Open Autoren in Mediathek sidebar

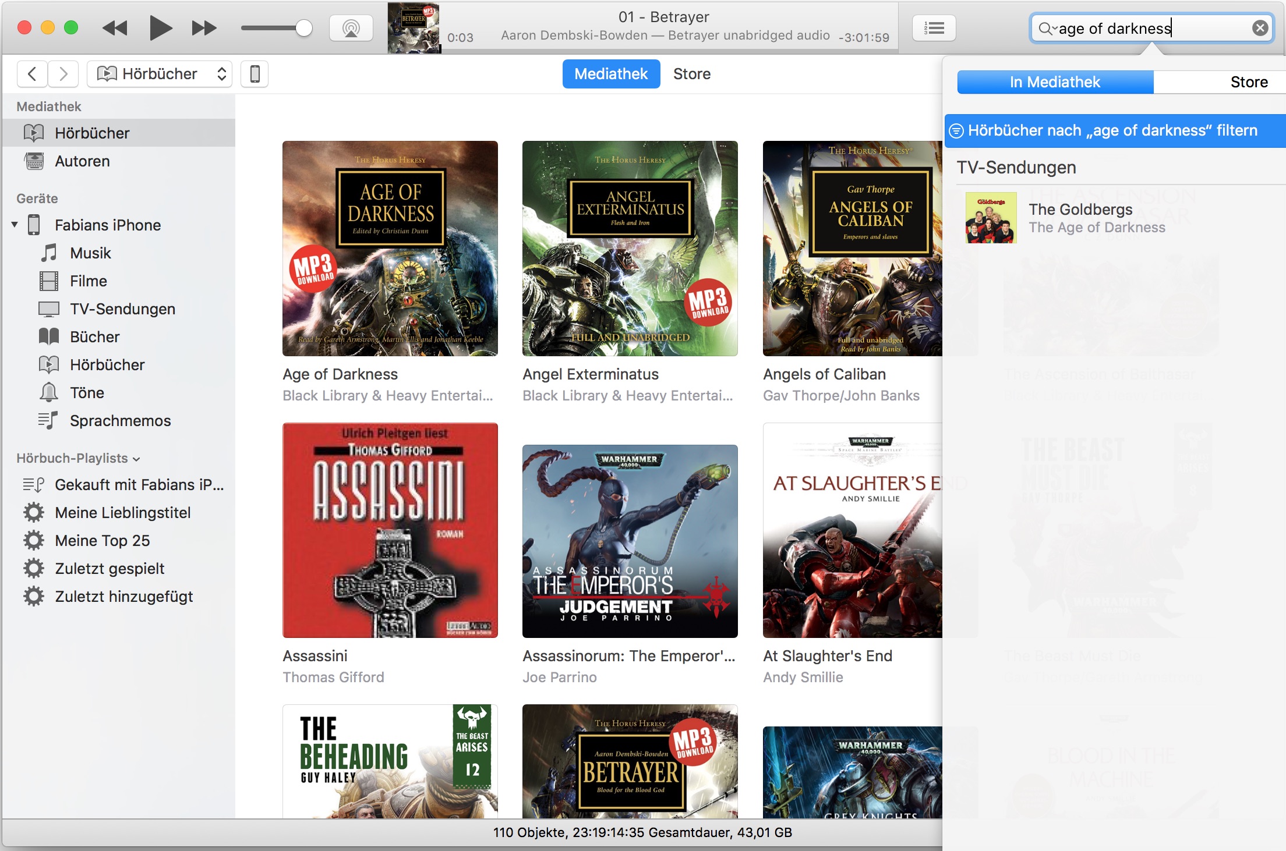[x=82, y=161]
